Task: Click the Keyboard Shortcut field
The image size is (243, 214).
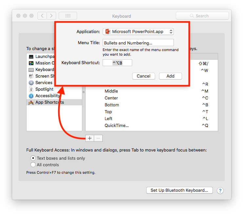Action: pos(117,62)
